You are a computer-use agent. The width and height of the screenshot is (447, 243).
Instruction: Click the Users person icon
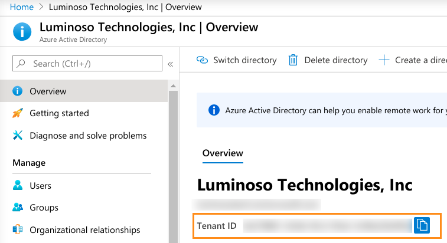click(x=17, y=185)
